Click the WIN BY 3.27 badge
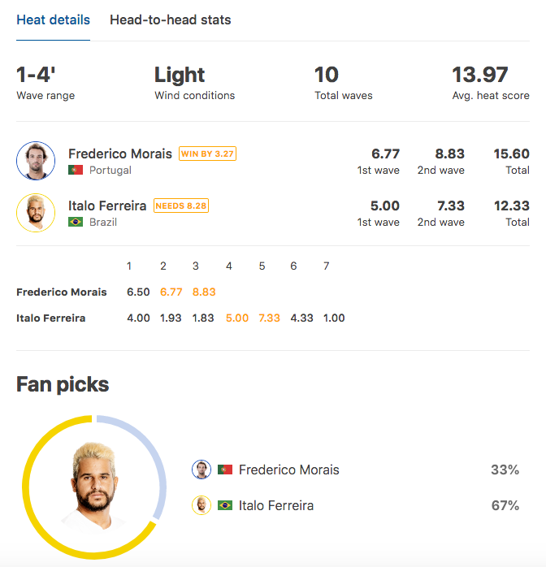 tap(207, 154)
